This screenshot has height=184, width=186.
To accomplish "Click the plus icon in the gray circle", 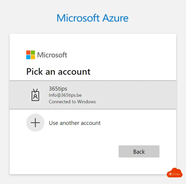I will click(x=35, y=123).
